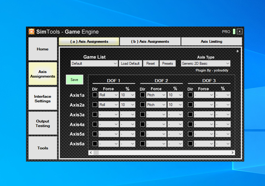Screen dimensions: 265x186
Task: Expand the Axis Type Generic 2D Basic dropdown
Action: pos(205,64)
